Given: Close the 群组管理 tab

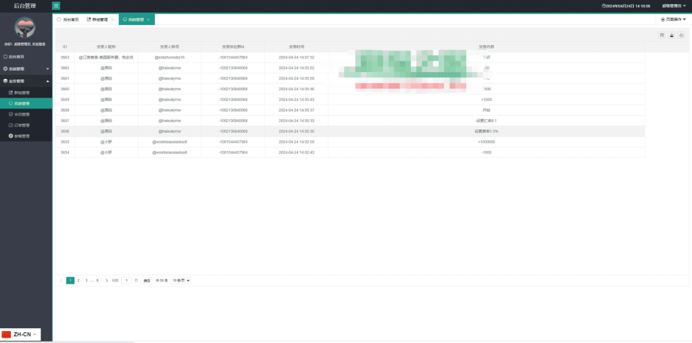Looking at the screenshot, I should [112, 20].
